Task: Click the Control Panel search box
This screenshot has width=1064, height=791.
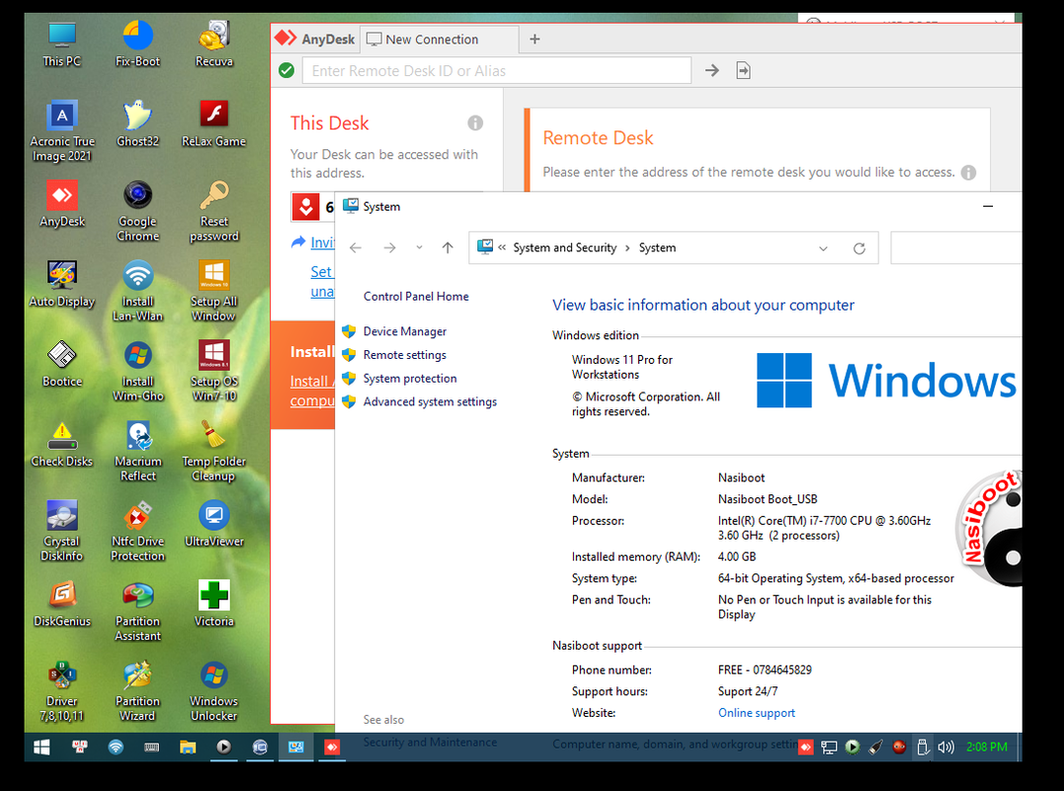Action: coord(955,248)
